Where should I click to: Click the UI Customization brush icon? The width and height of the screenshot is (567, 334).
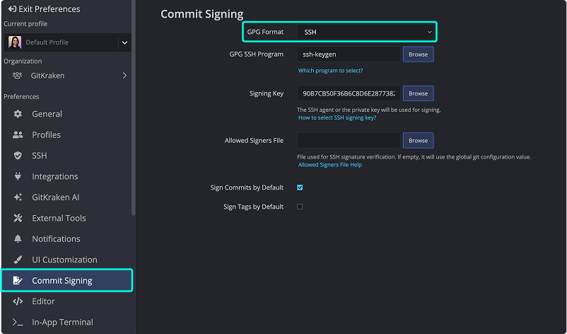(18, 260)
